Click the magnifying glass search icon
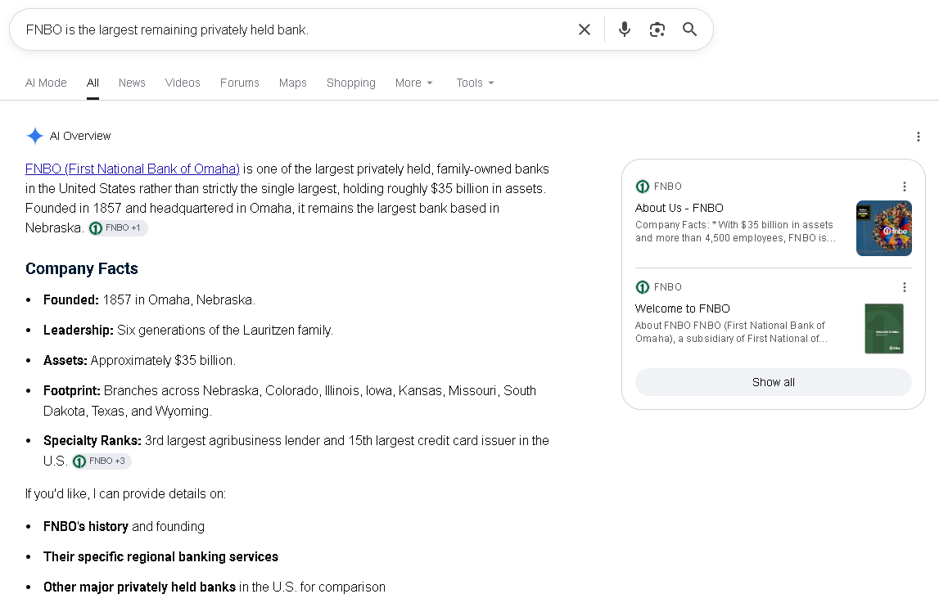This screenshot has height=603, width=939. pos(690,29)
